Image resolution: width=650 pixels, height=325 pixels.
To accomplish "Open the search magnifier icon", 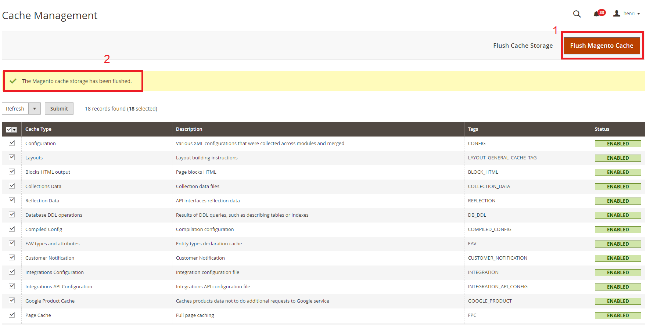I will 577,14.
